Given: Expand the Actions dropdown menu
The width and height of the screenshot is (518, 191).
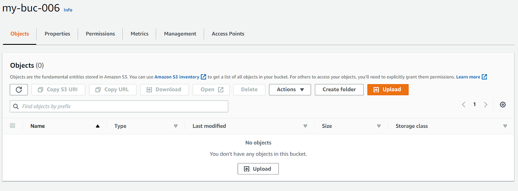Looking at the screenshot, I should [290, 90].
